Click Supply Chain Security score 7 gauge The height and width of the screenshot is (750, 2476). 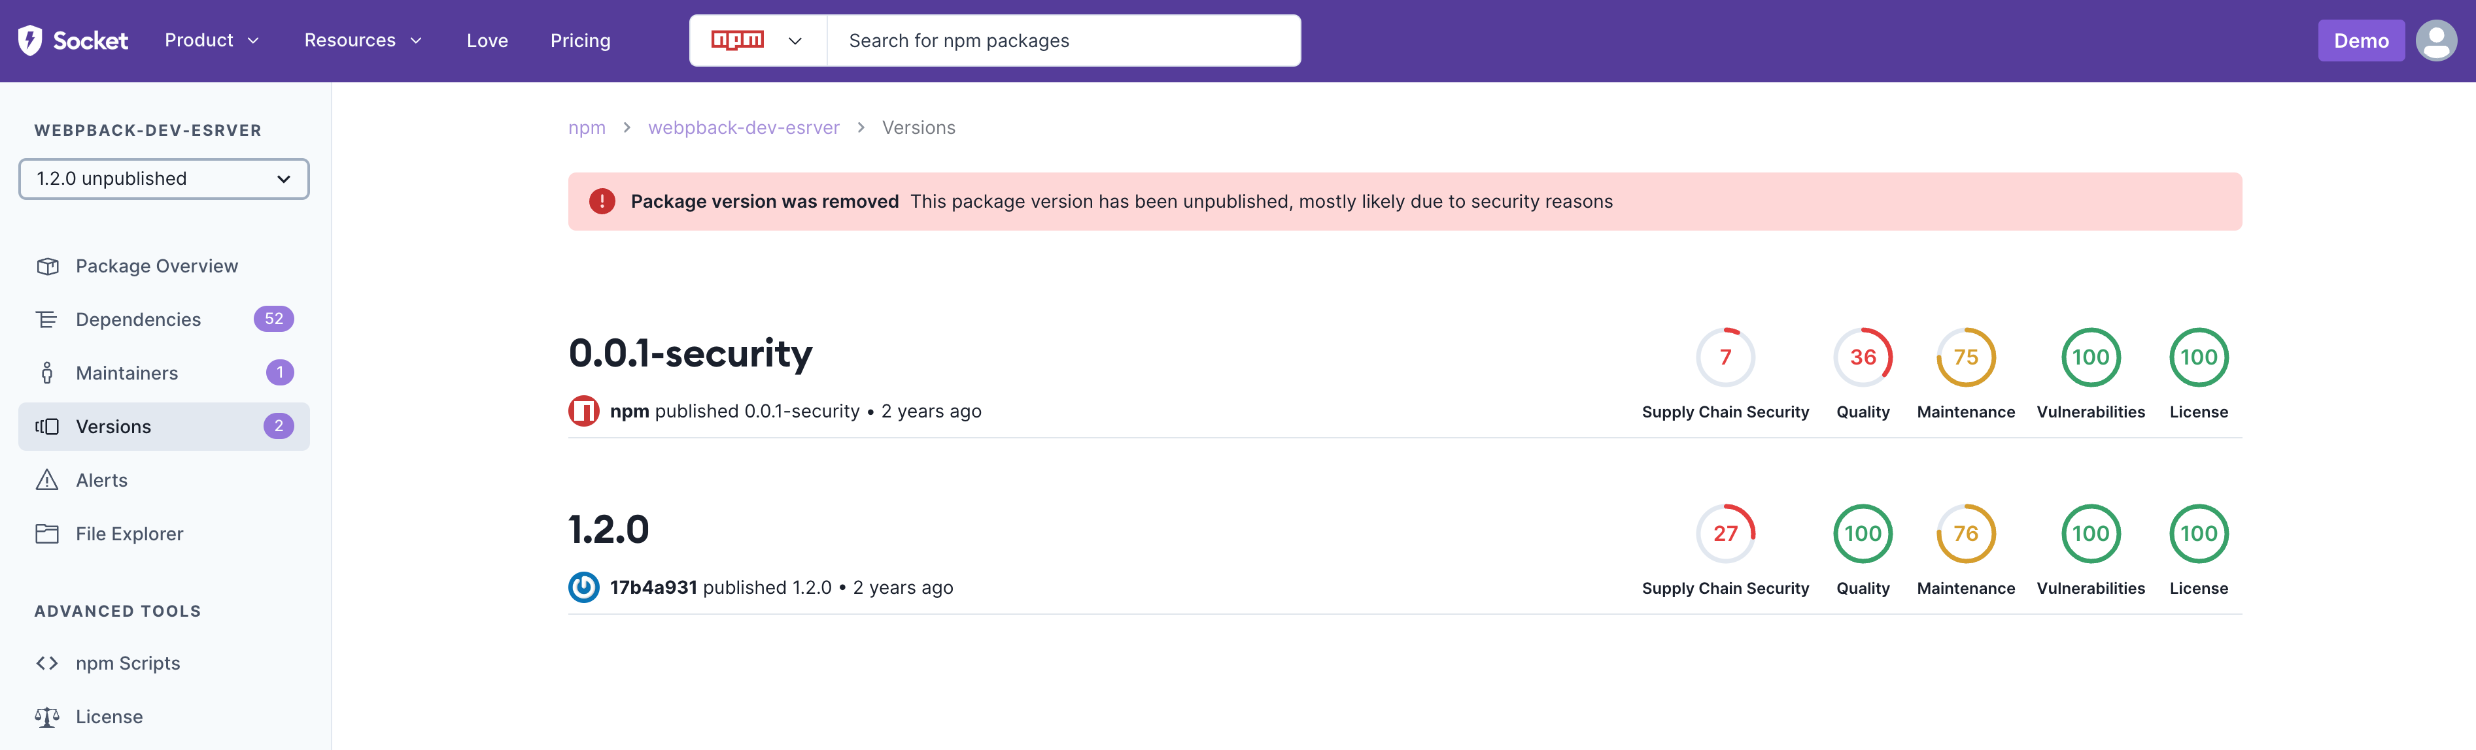click(1725, 357)
